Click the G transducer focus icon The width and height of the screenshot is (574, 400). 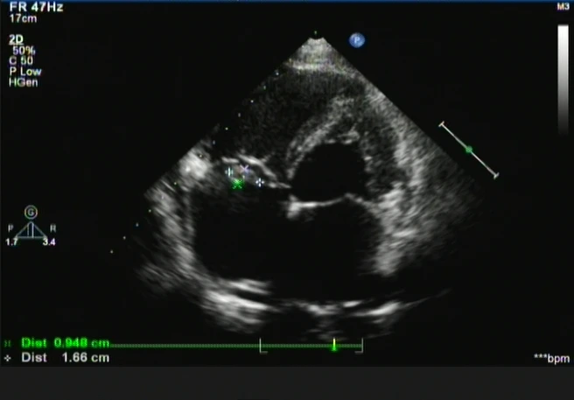31,212
